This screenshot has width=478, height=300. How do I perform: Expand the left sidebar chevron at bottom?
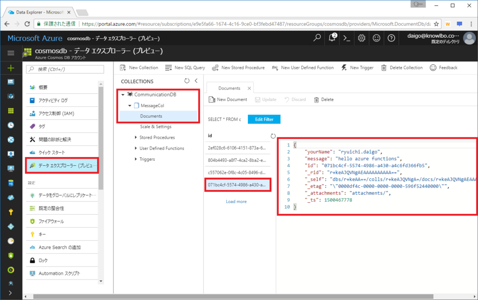(x=11, y=293)
